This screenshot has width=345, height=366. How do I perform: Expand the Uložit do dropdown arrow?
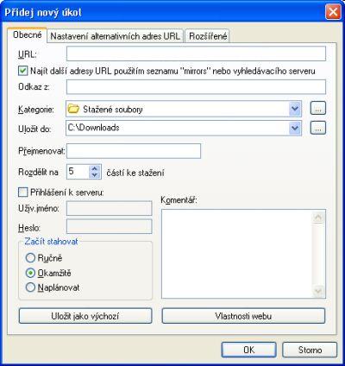[x=295, y=128]
